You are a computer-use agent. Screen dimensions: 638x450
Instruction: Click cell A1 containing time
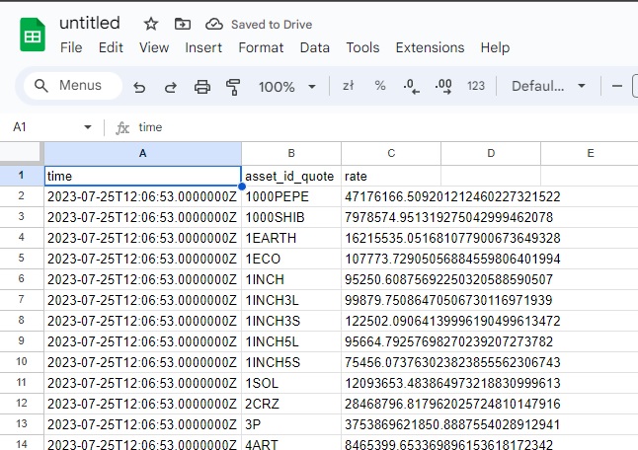coord(142,176)
